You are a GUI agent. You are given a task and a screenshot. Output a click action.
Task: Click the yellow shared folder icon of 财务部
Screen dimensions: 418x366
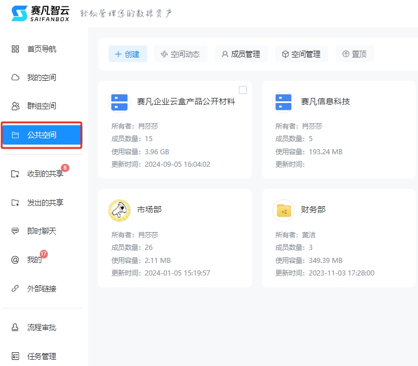pyautogui.click(x=284, y=211)
